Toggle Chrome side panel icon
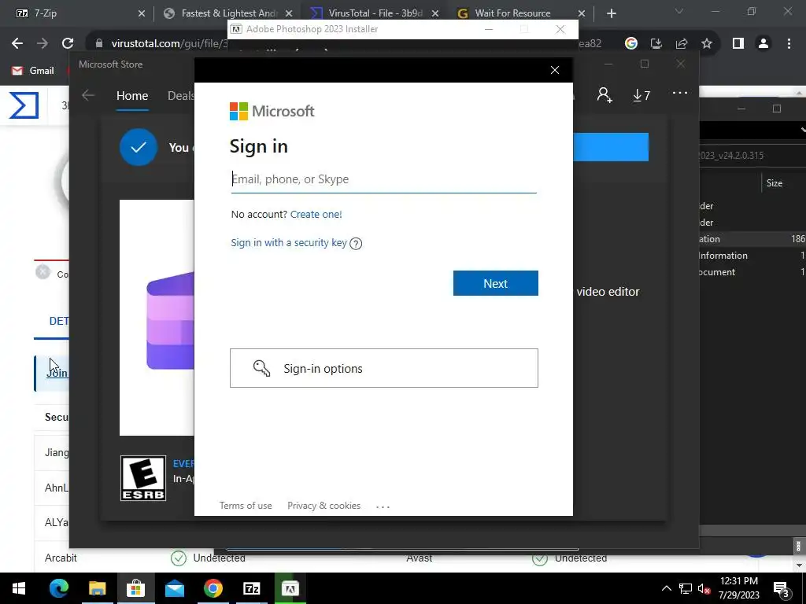 point(738,44)
